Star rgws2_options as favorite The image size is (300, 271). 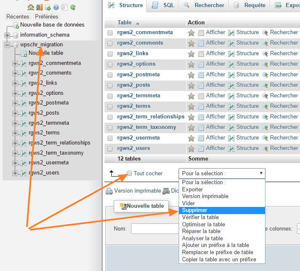tap(191, 64)
